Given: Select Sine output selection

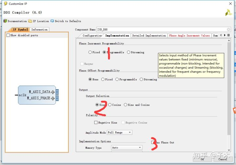Looking at the screenshot, I should click(x=97, y=105).
